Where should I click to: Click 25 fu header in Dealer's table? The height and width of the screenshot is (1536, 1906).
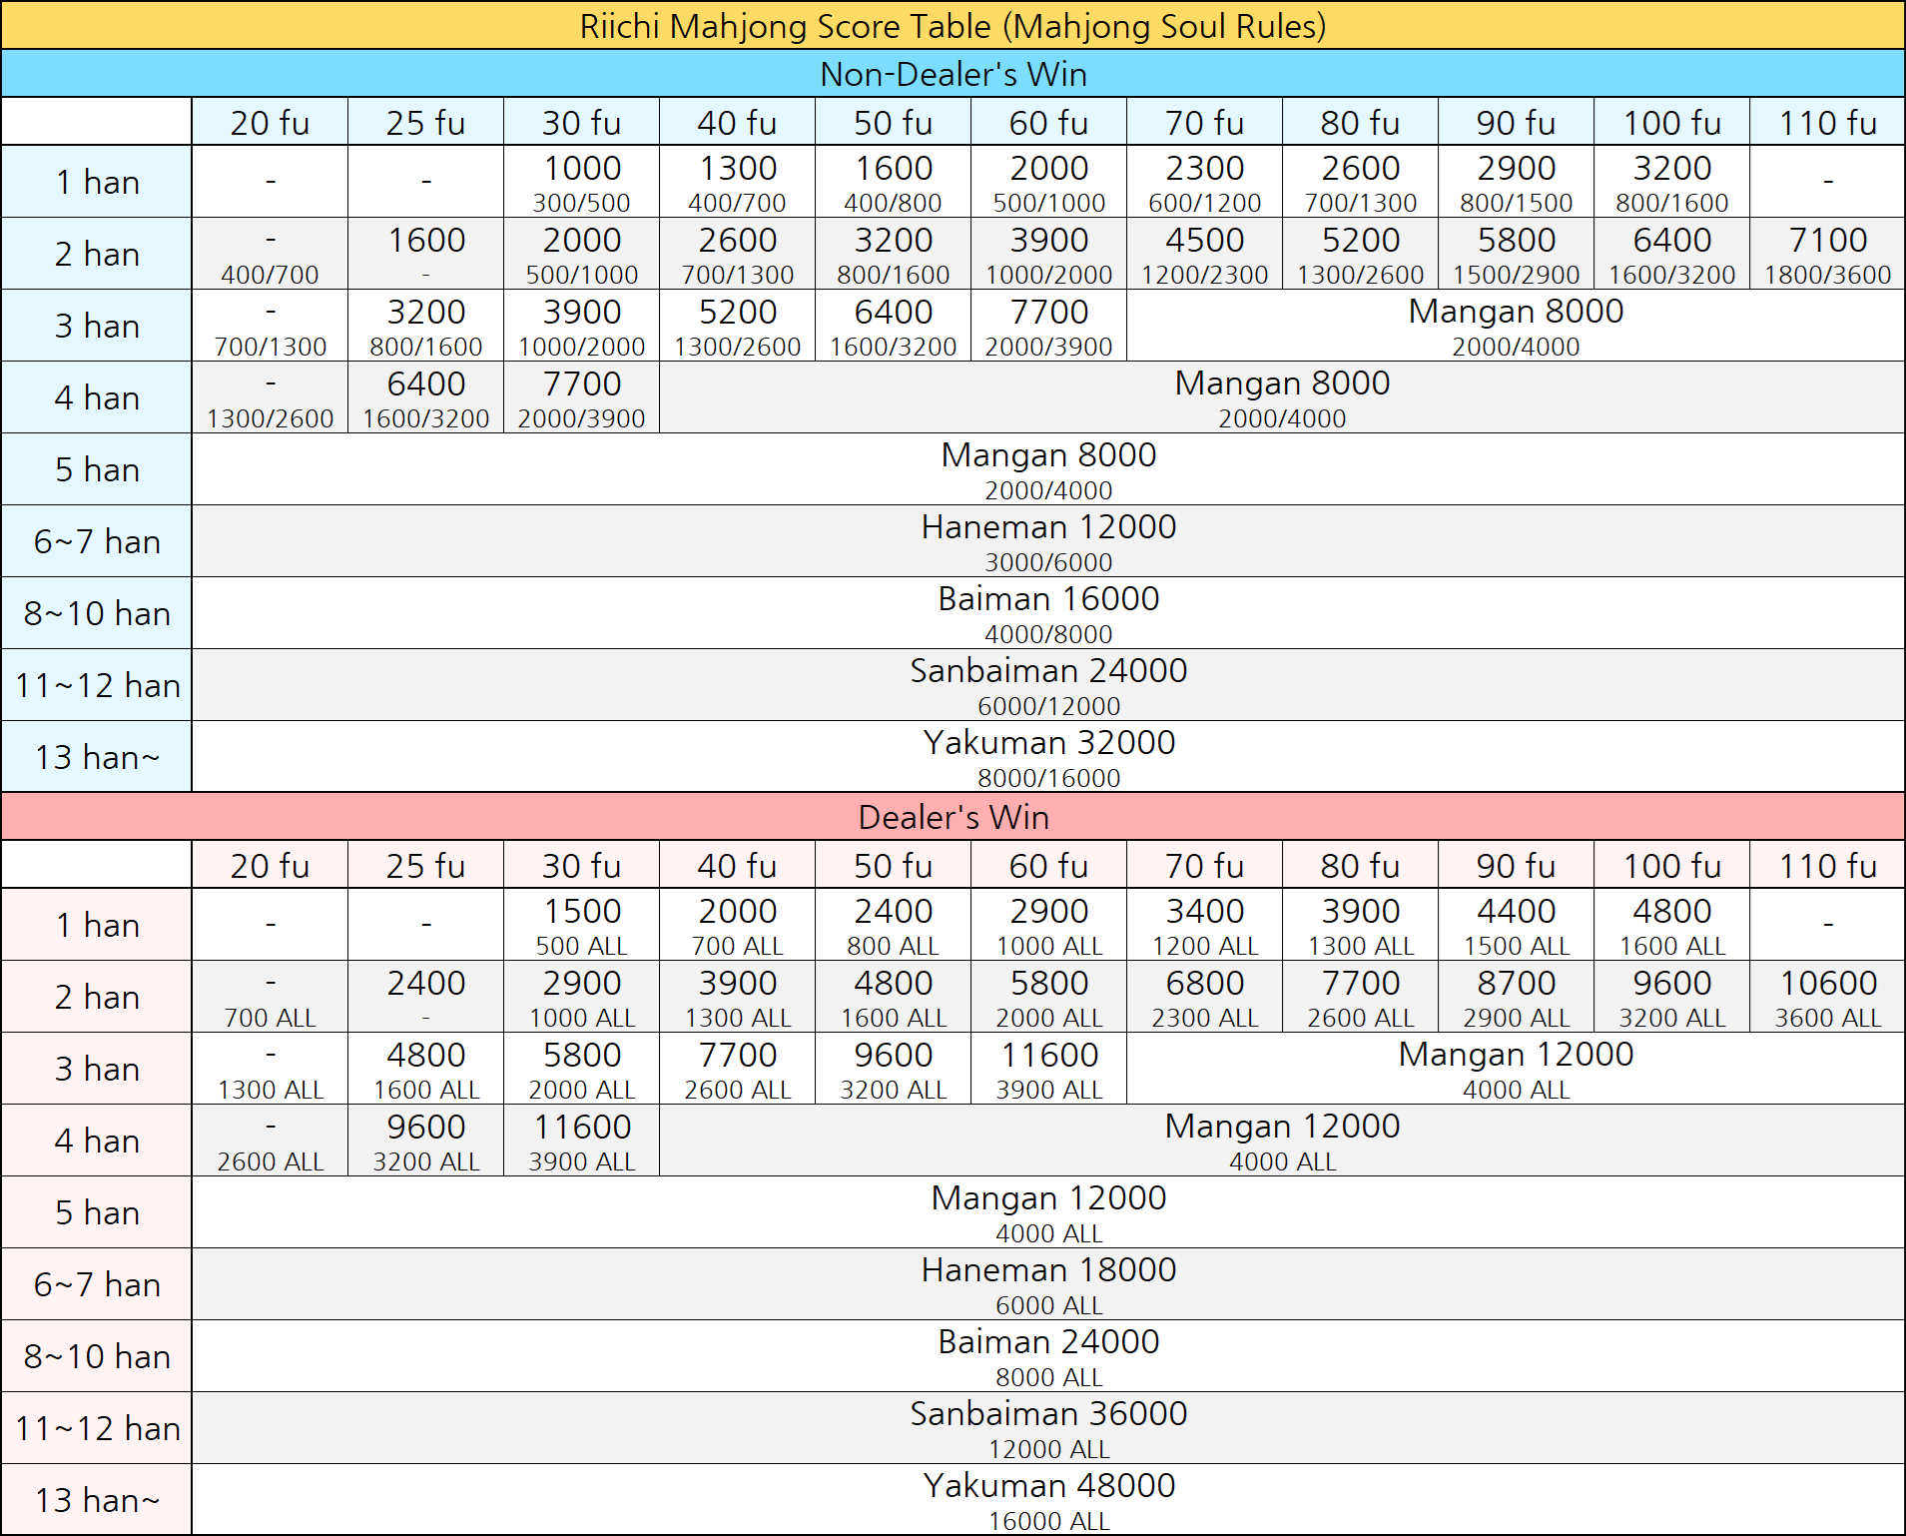[x=425, y=865]
